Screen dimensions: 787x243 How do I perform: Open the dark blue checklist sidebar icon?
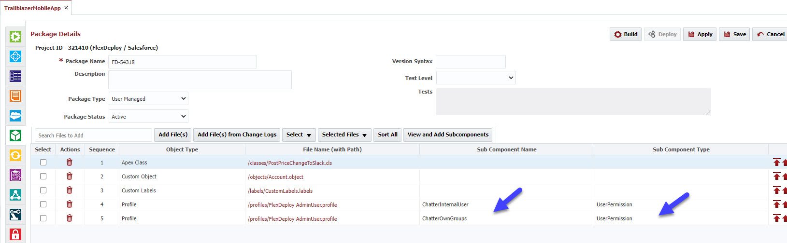15,76
